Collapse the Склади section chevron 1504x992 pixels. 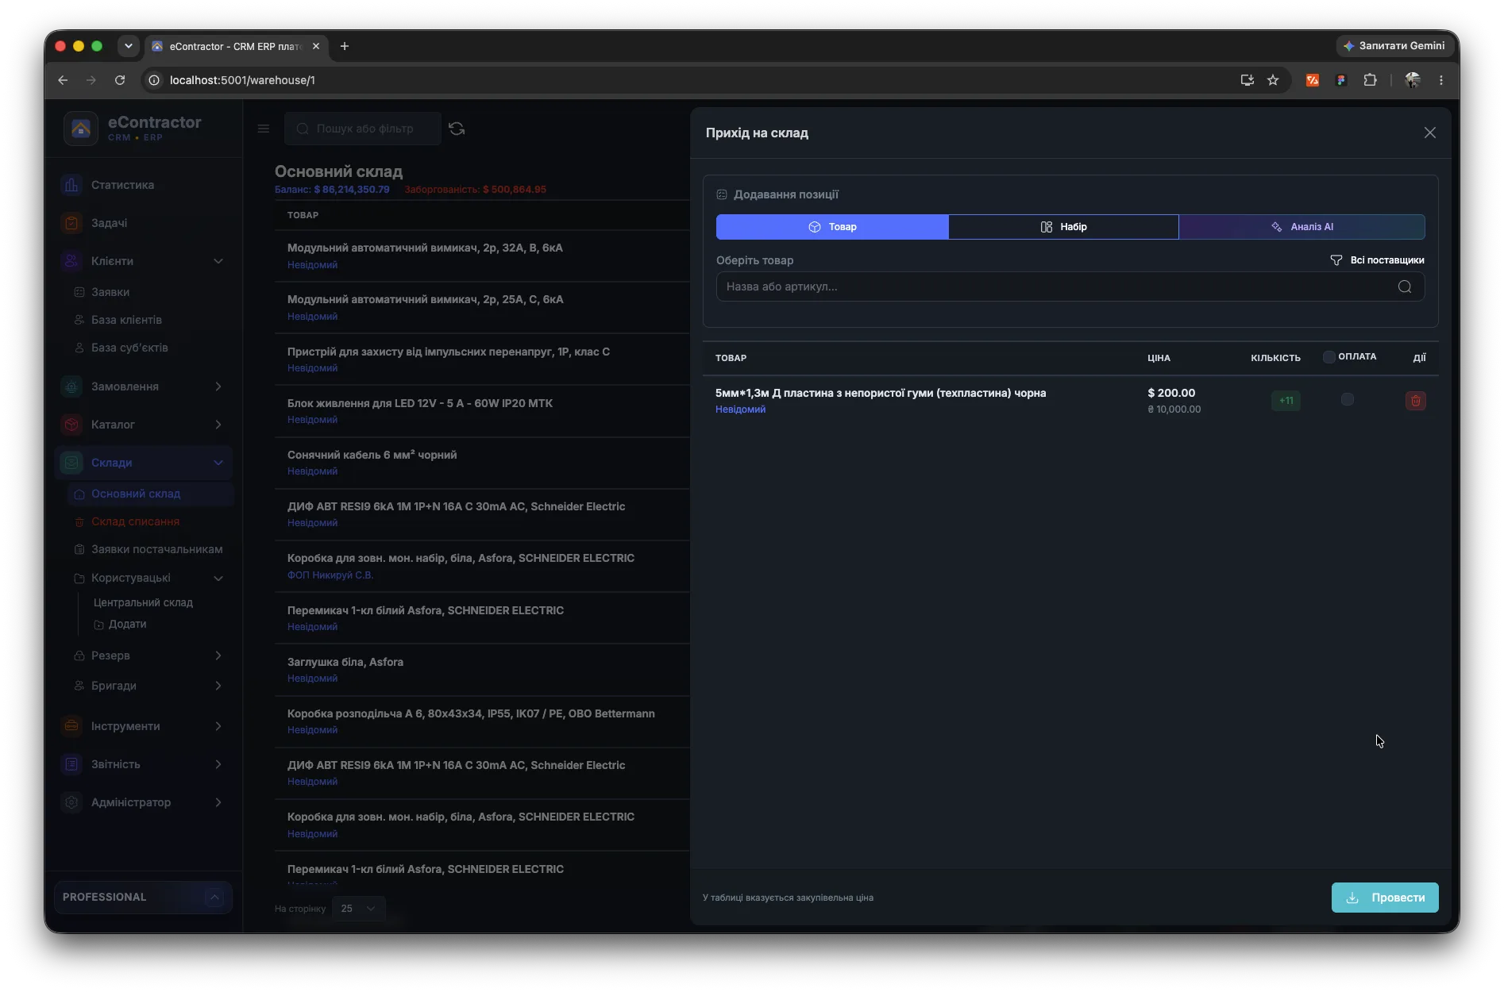pos(218,463)
